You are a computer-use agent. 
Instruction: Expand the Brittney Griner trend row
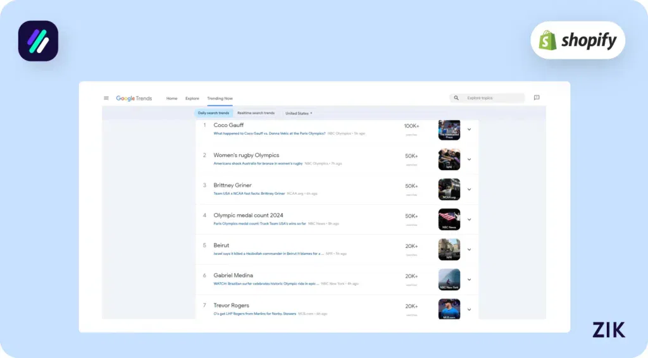(469, 189)
